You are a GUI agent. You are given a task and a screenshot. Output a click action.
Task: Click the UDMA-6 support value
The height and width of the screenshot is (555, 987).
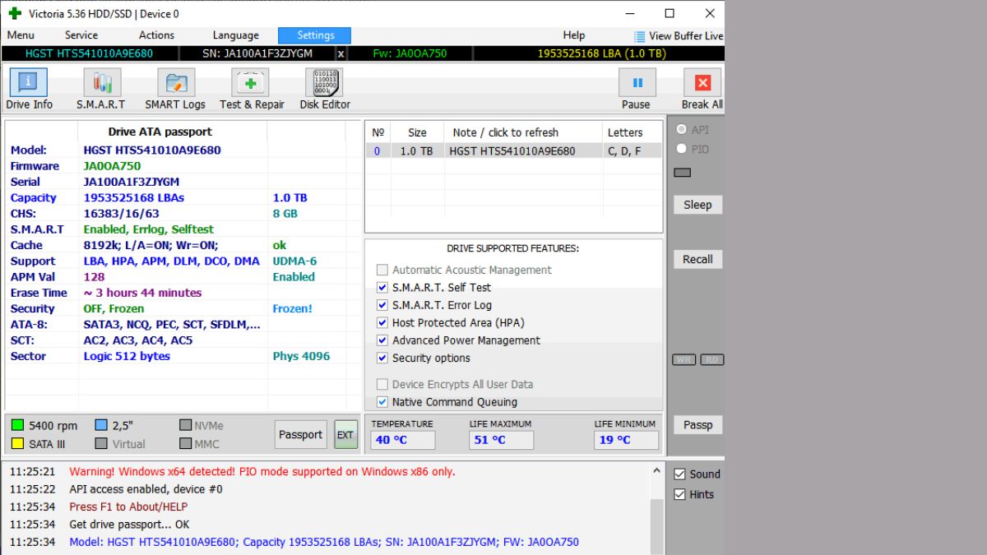point(294,261)
